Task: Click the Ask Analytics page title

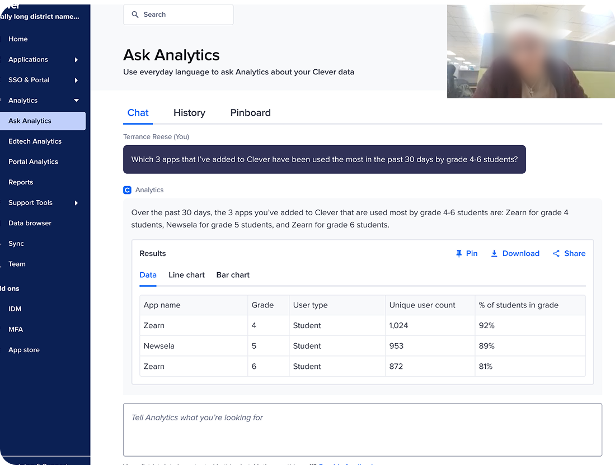Action: pyautogui.click(x=171, y=55)
